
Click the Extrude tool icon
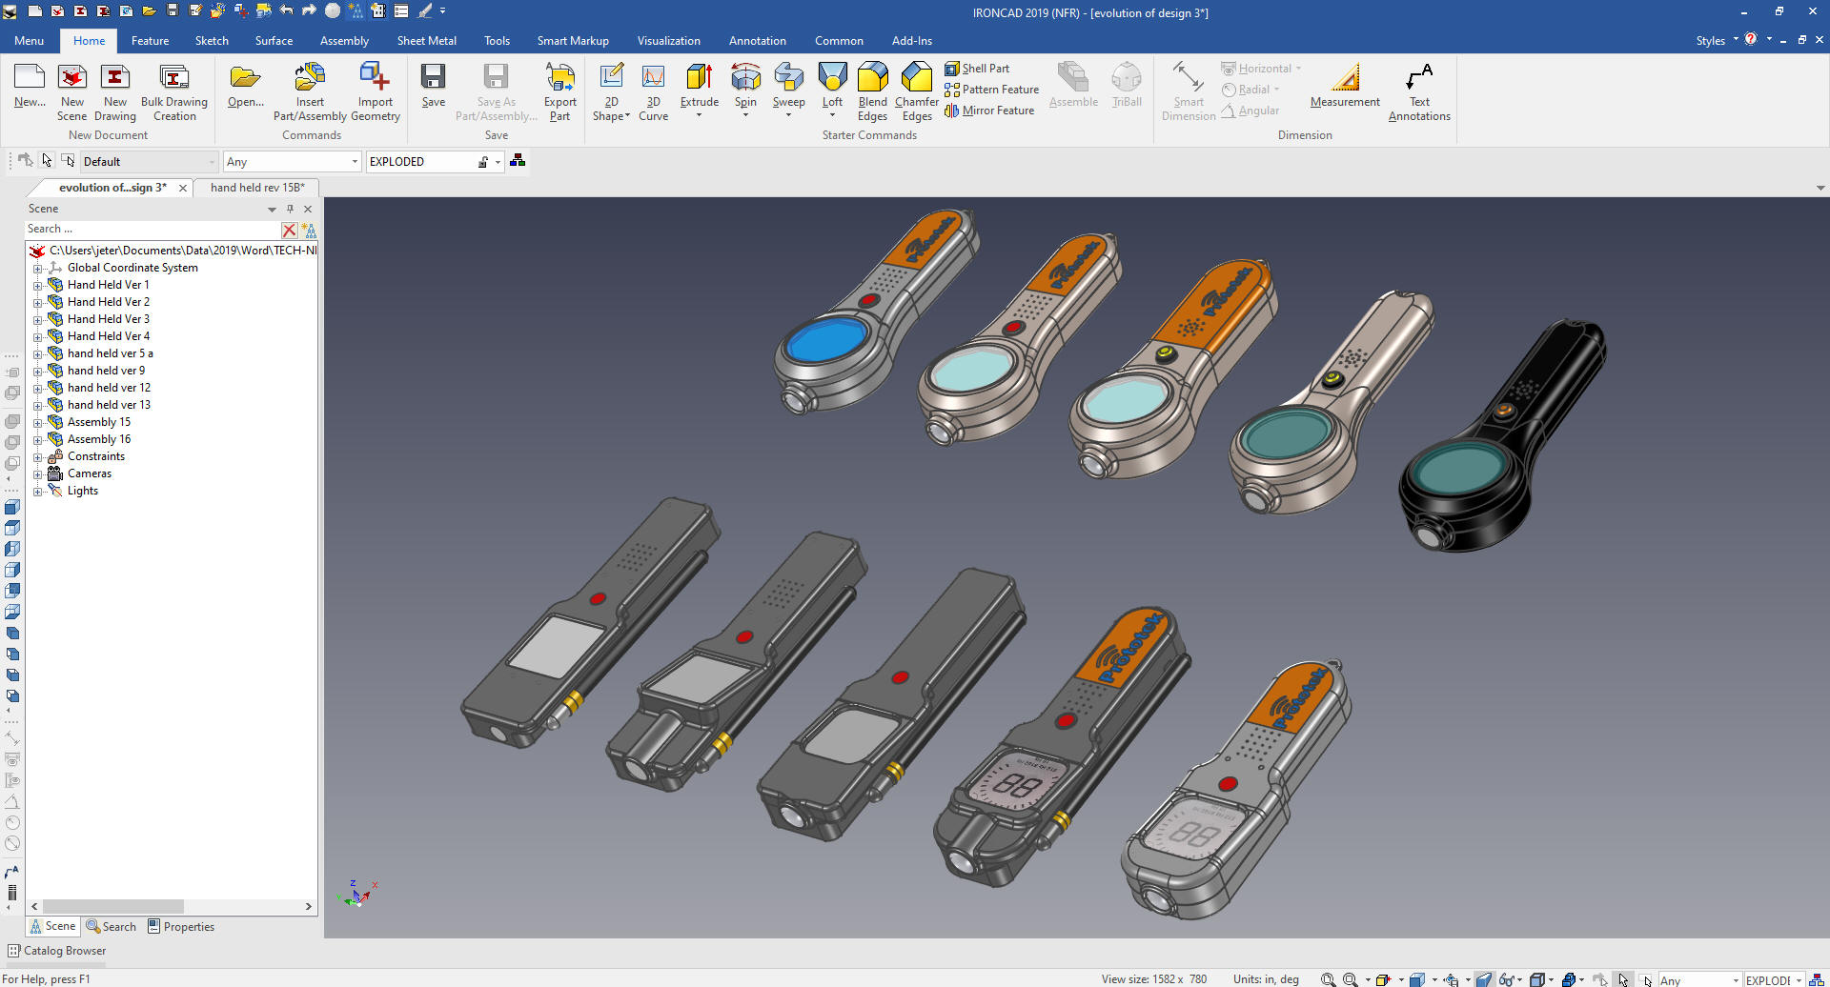coord(699,78)
